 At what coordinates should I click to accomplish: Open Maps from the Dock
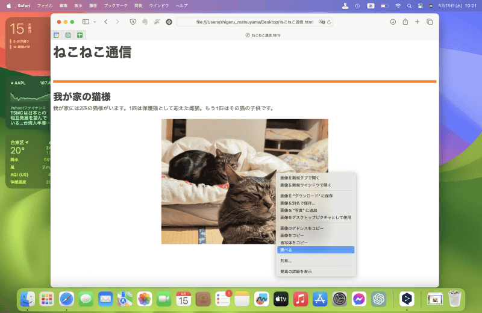(x=125, y=299)
